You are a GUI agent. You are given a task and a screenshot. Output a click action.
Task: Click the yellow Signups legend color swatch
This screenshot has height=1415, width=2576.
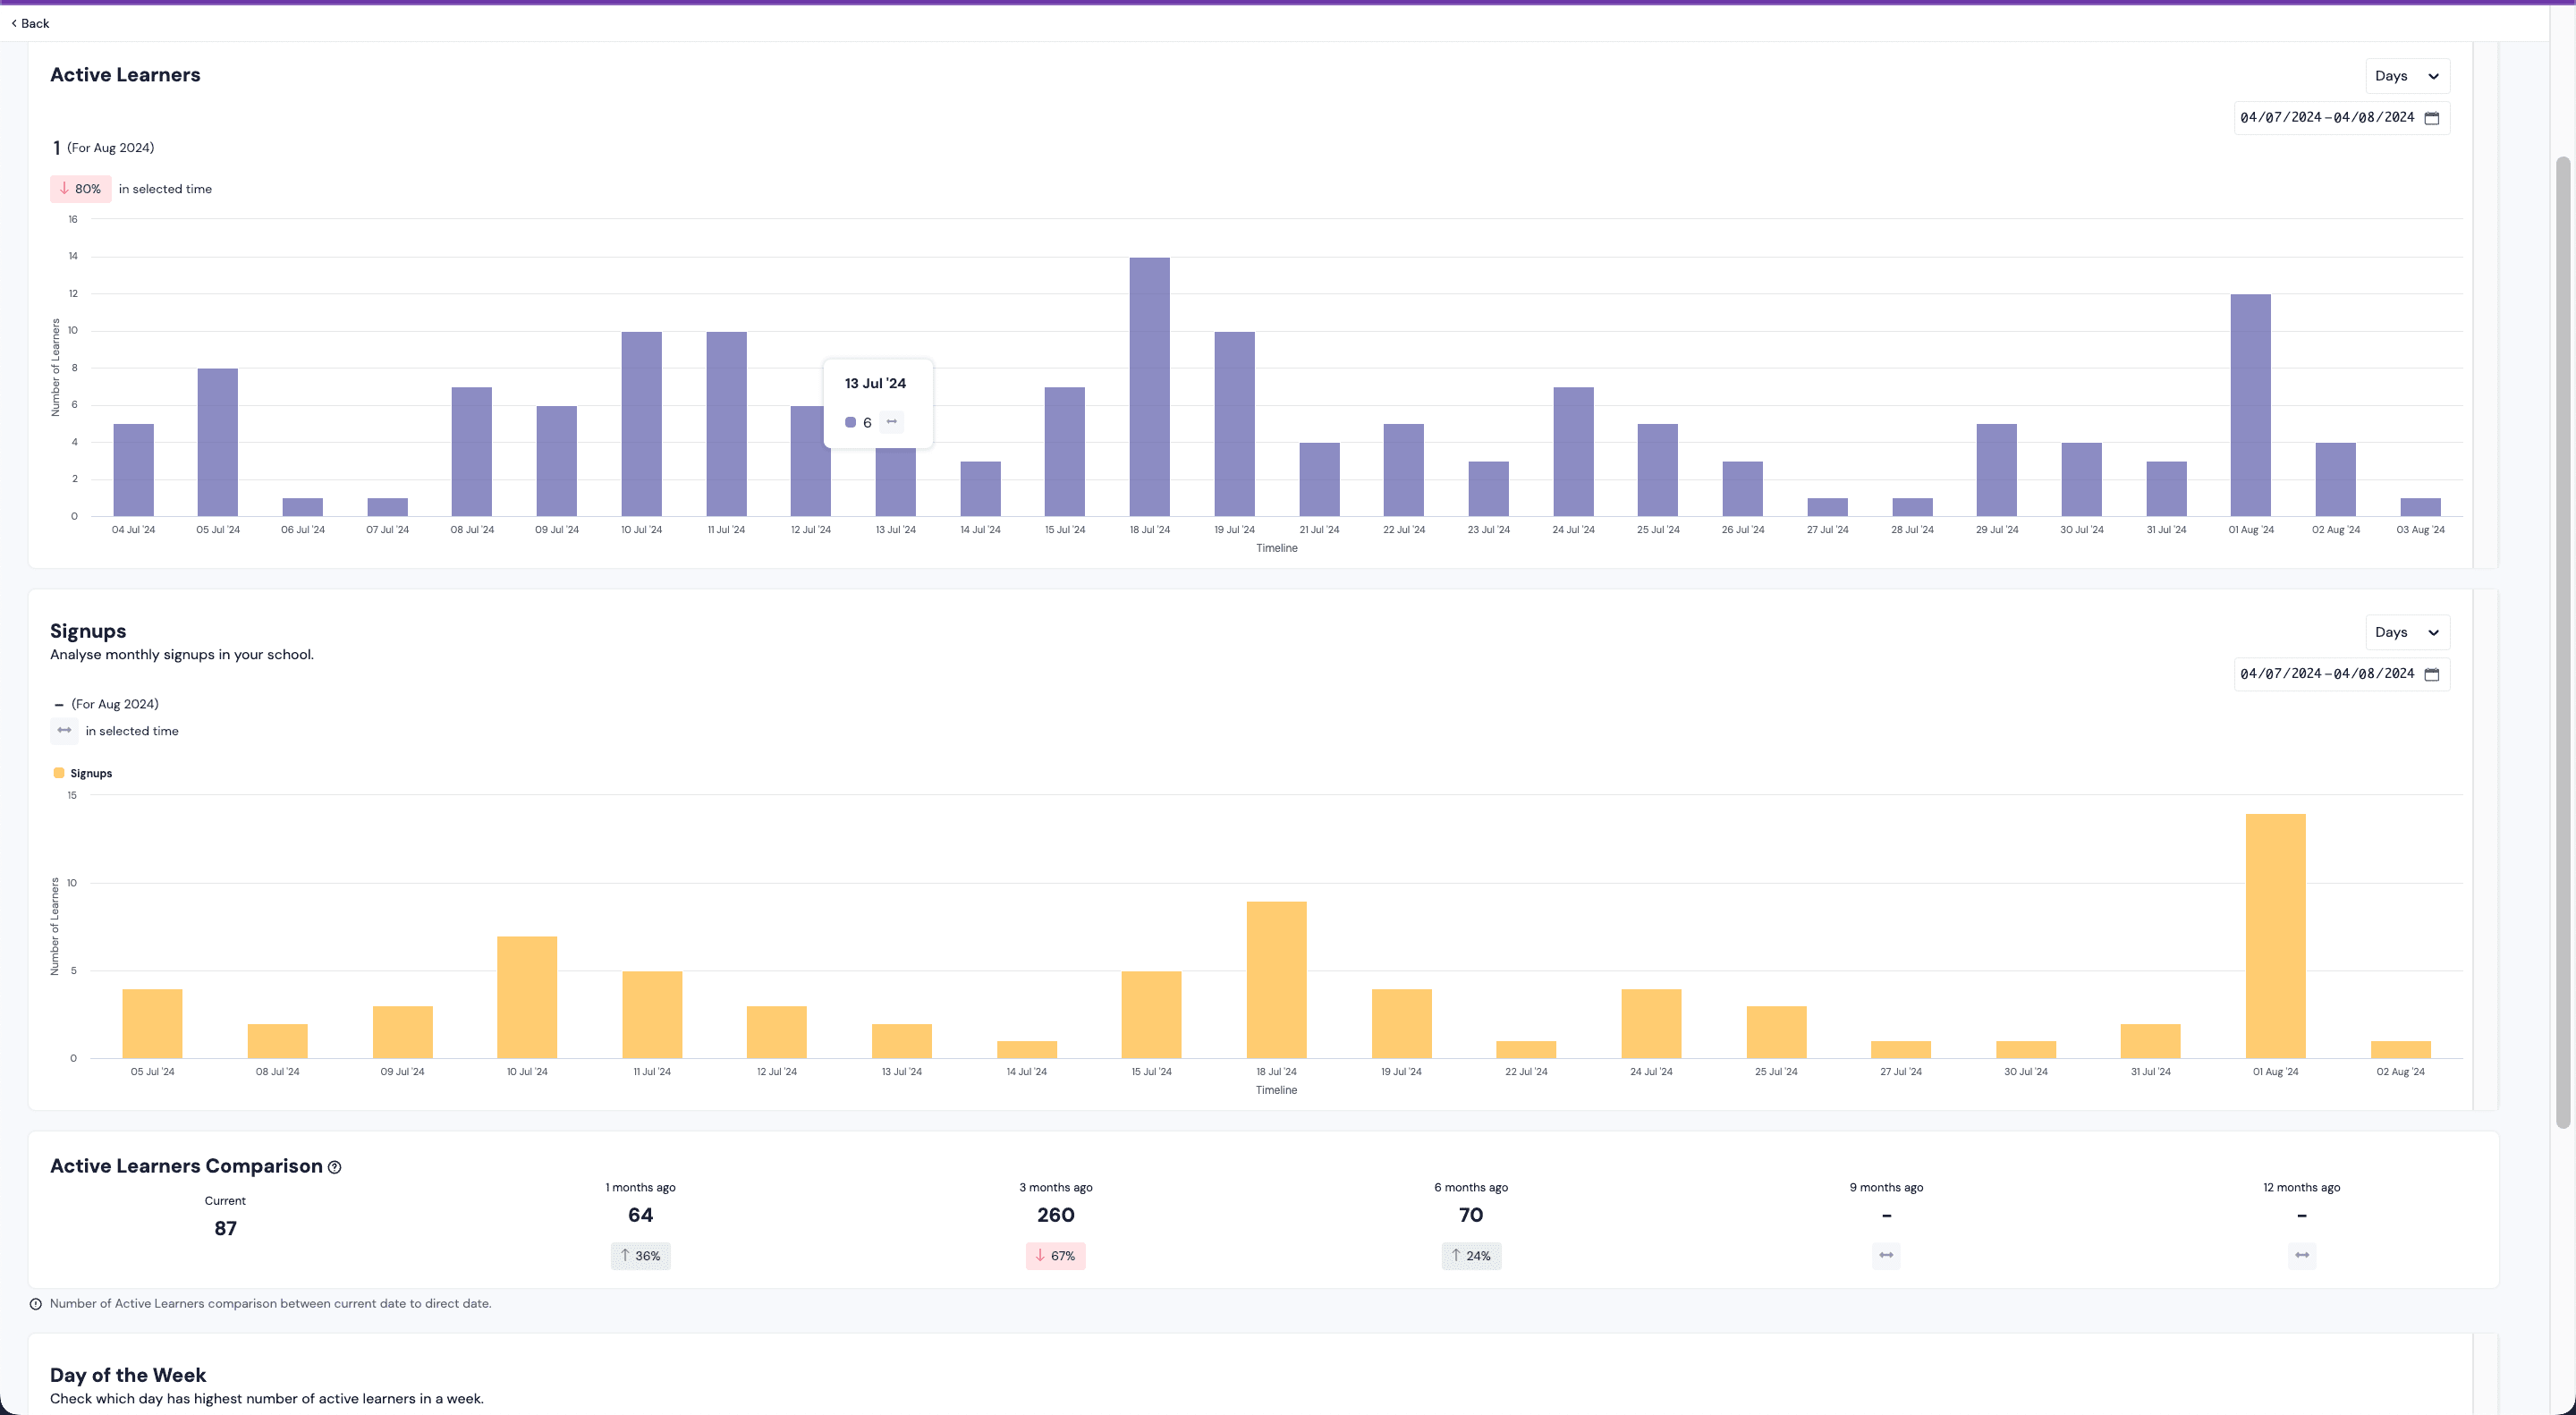(59, 772)
